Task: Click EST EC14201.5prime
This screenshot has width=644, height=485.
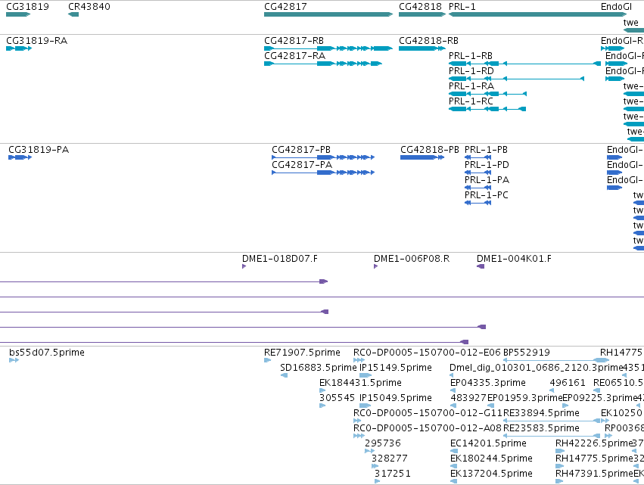Action: point(453,451)
